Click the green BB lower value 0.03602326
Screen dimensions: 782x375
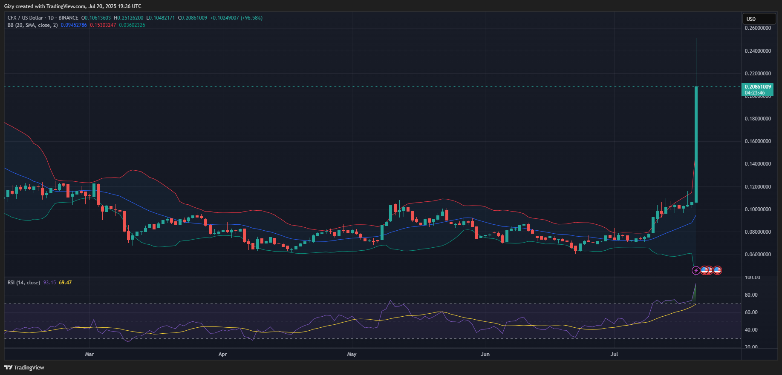tap(132, 25)
